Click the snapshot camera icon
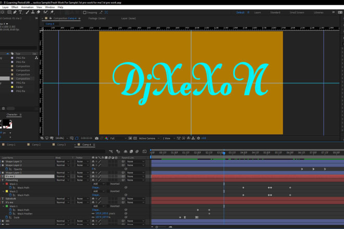Screen dimensions: 344x229 pyautogui.click(x=97, y=138)
